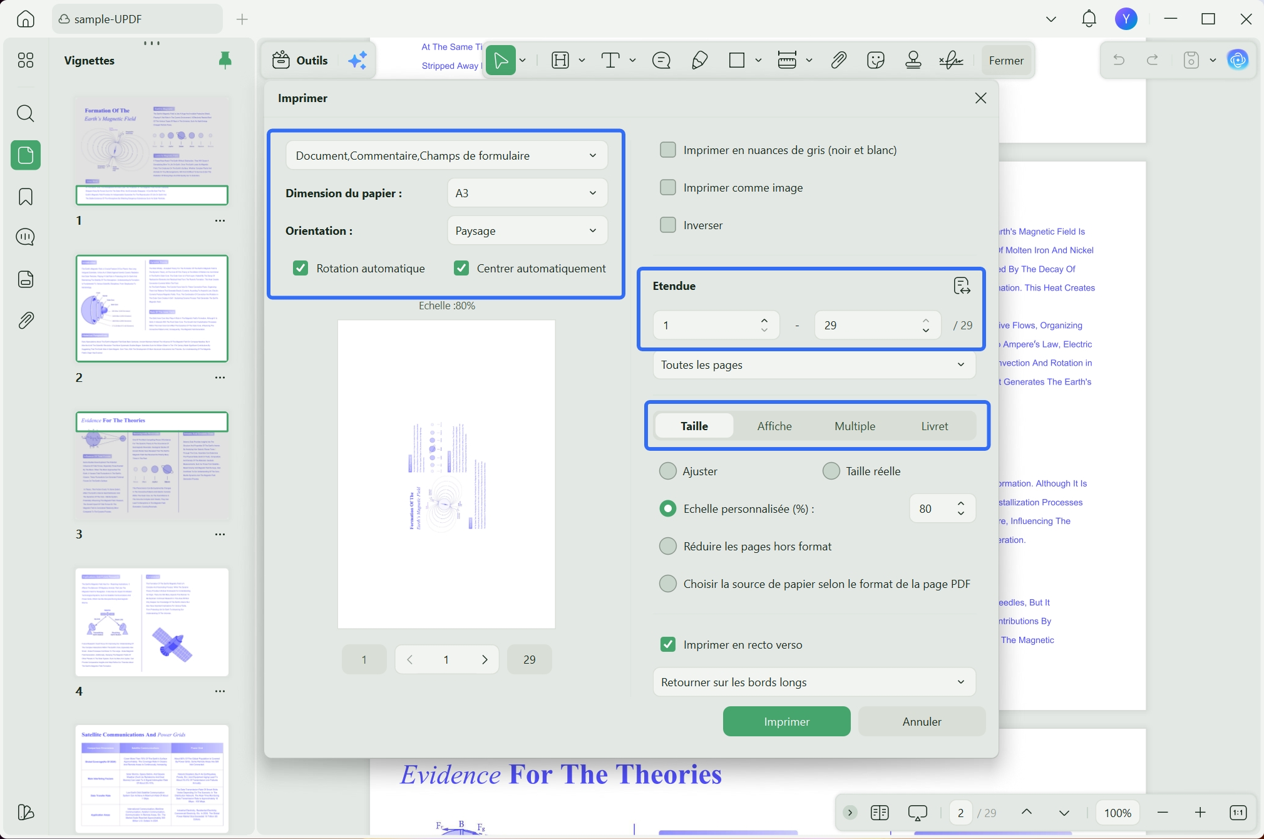
Task: Open the home icon
Action: [26, 19]
